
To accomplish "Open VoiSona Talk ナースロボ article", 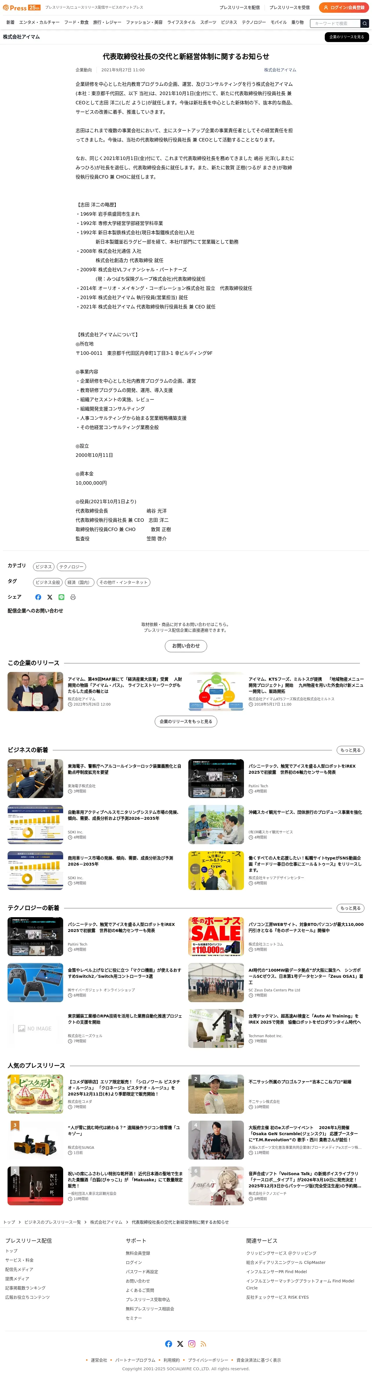I will 305,1180.
